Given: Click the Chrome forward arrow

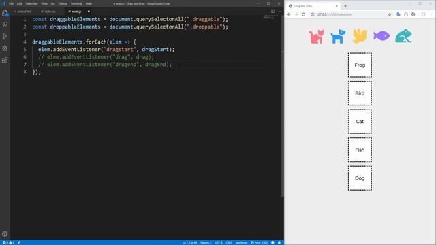Looking at the screenshot, I should tap(296, 14).
